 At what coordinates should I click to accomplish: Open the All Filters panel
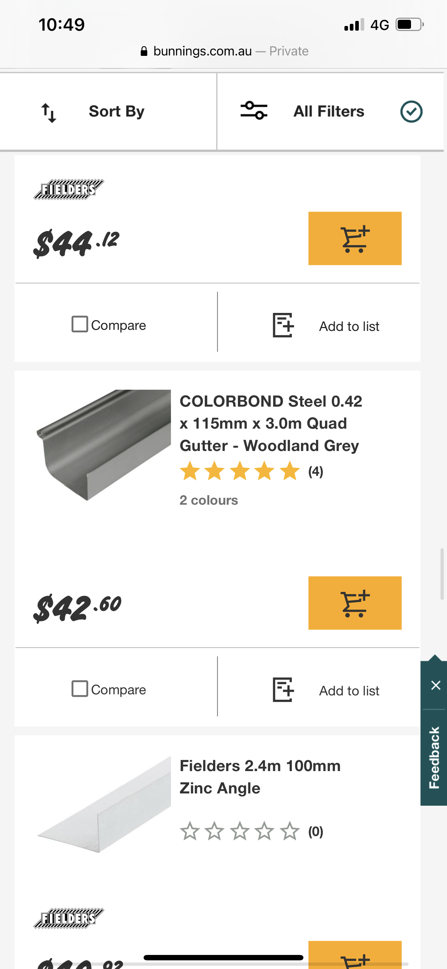(x=328, y=111)
